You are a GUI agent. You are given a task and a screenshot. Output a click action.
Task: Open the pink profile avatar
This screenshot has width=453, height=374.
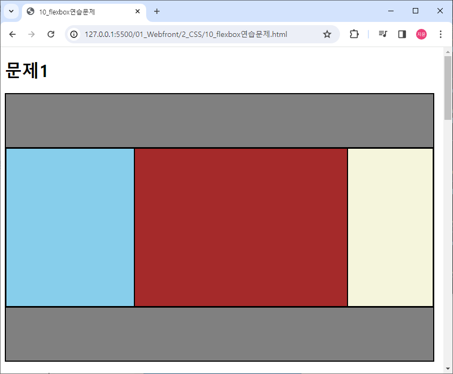[421, 34]
